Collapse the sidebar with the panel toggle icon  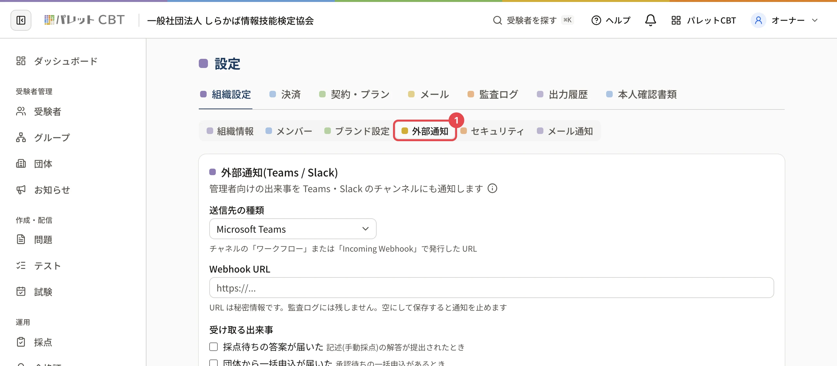(x=21, y=20)
